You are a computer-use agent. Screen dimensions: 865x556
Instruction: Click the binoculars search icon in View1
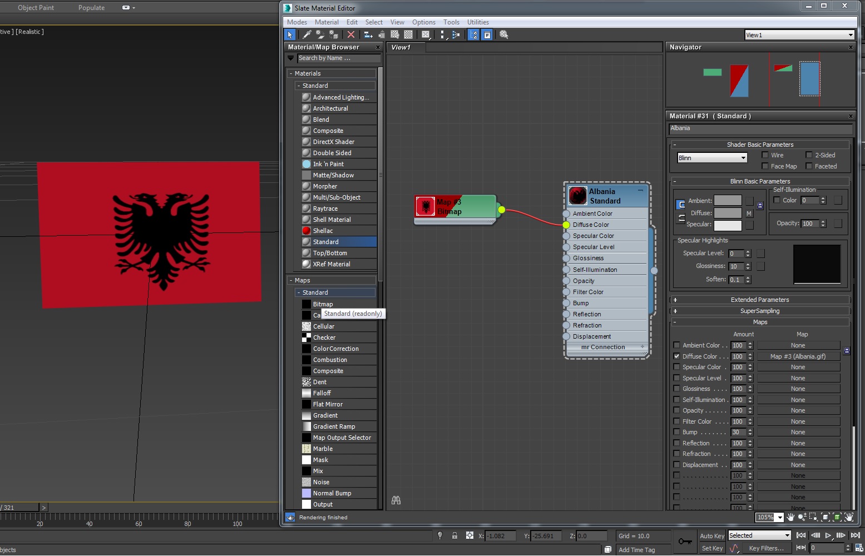point(396,500)
